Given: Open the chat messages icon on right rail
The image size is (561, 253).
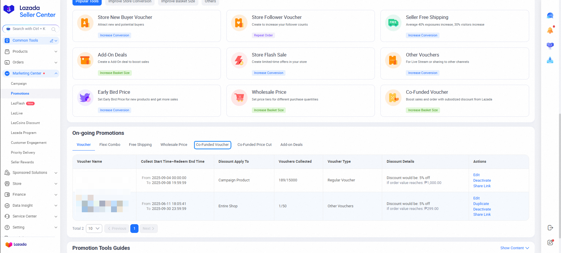Looking at the screenshot, I should (550, 15).
